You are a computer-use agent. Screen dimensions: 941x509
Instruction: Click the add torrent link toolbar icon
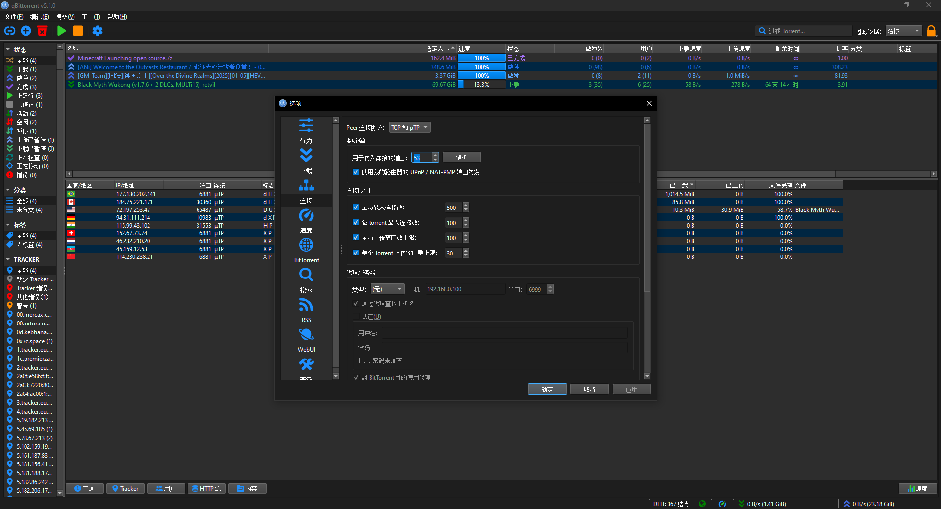click(x=10, y=31)
